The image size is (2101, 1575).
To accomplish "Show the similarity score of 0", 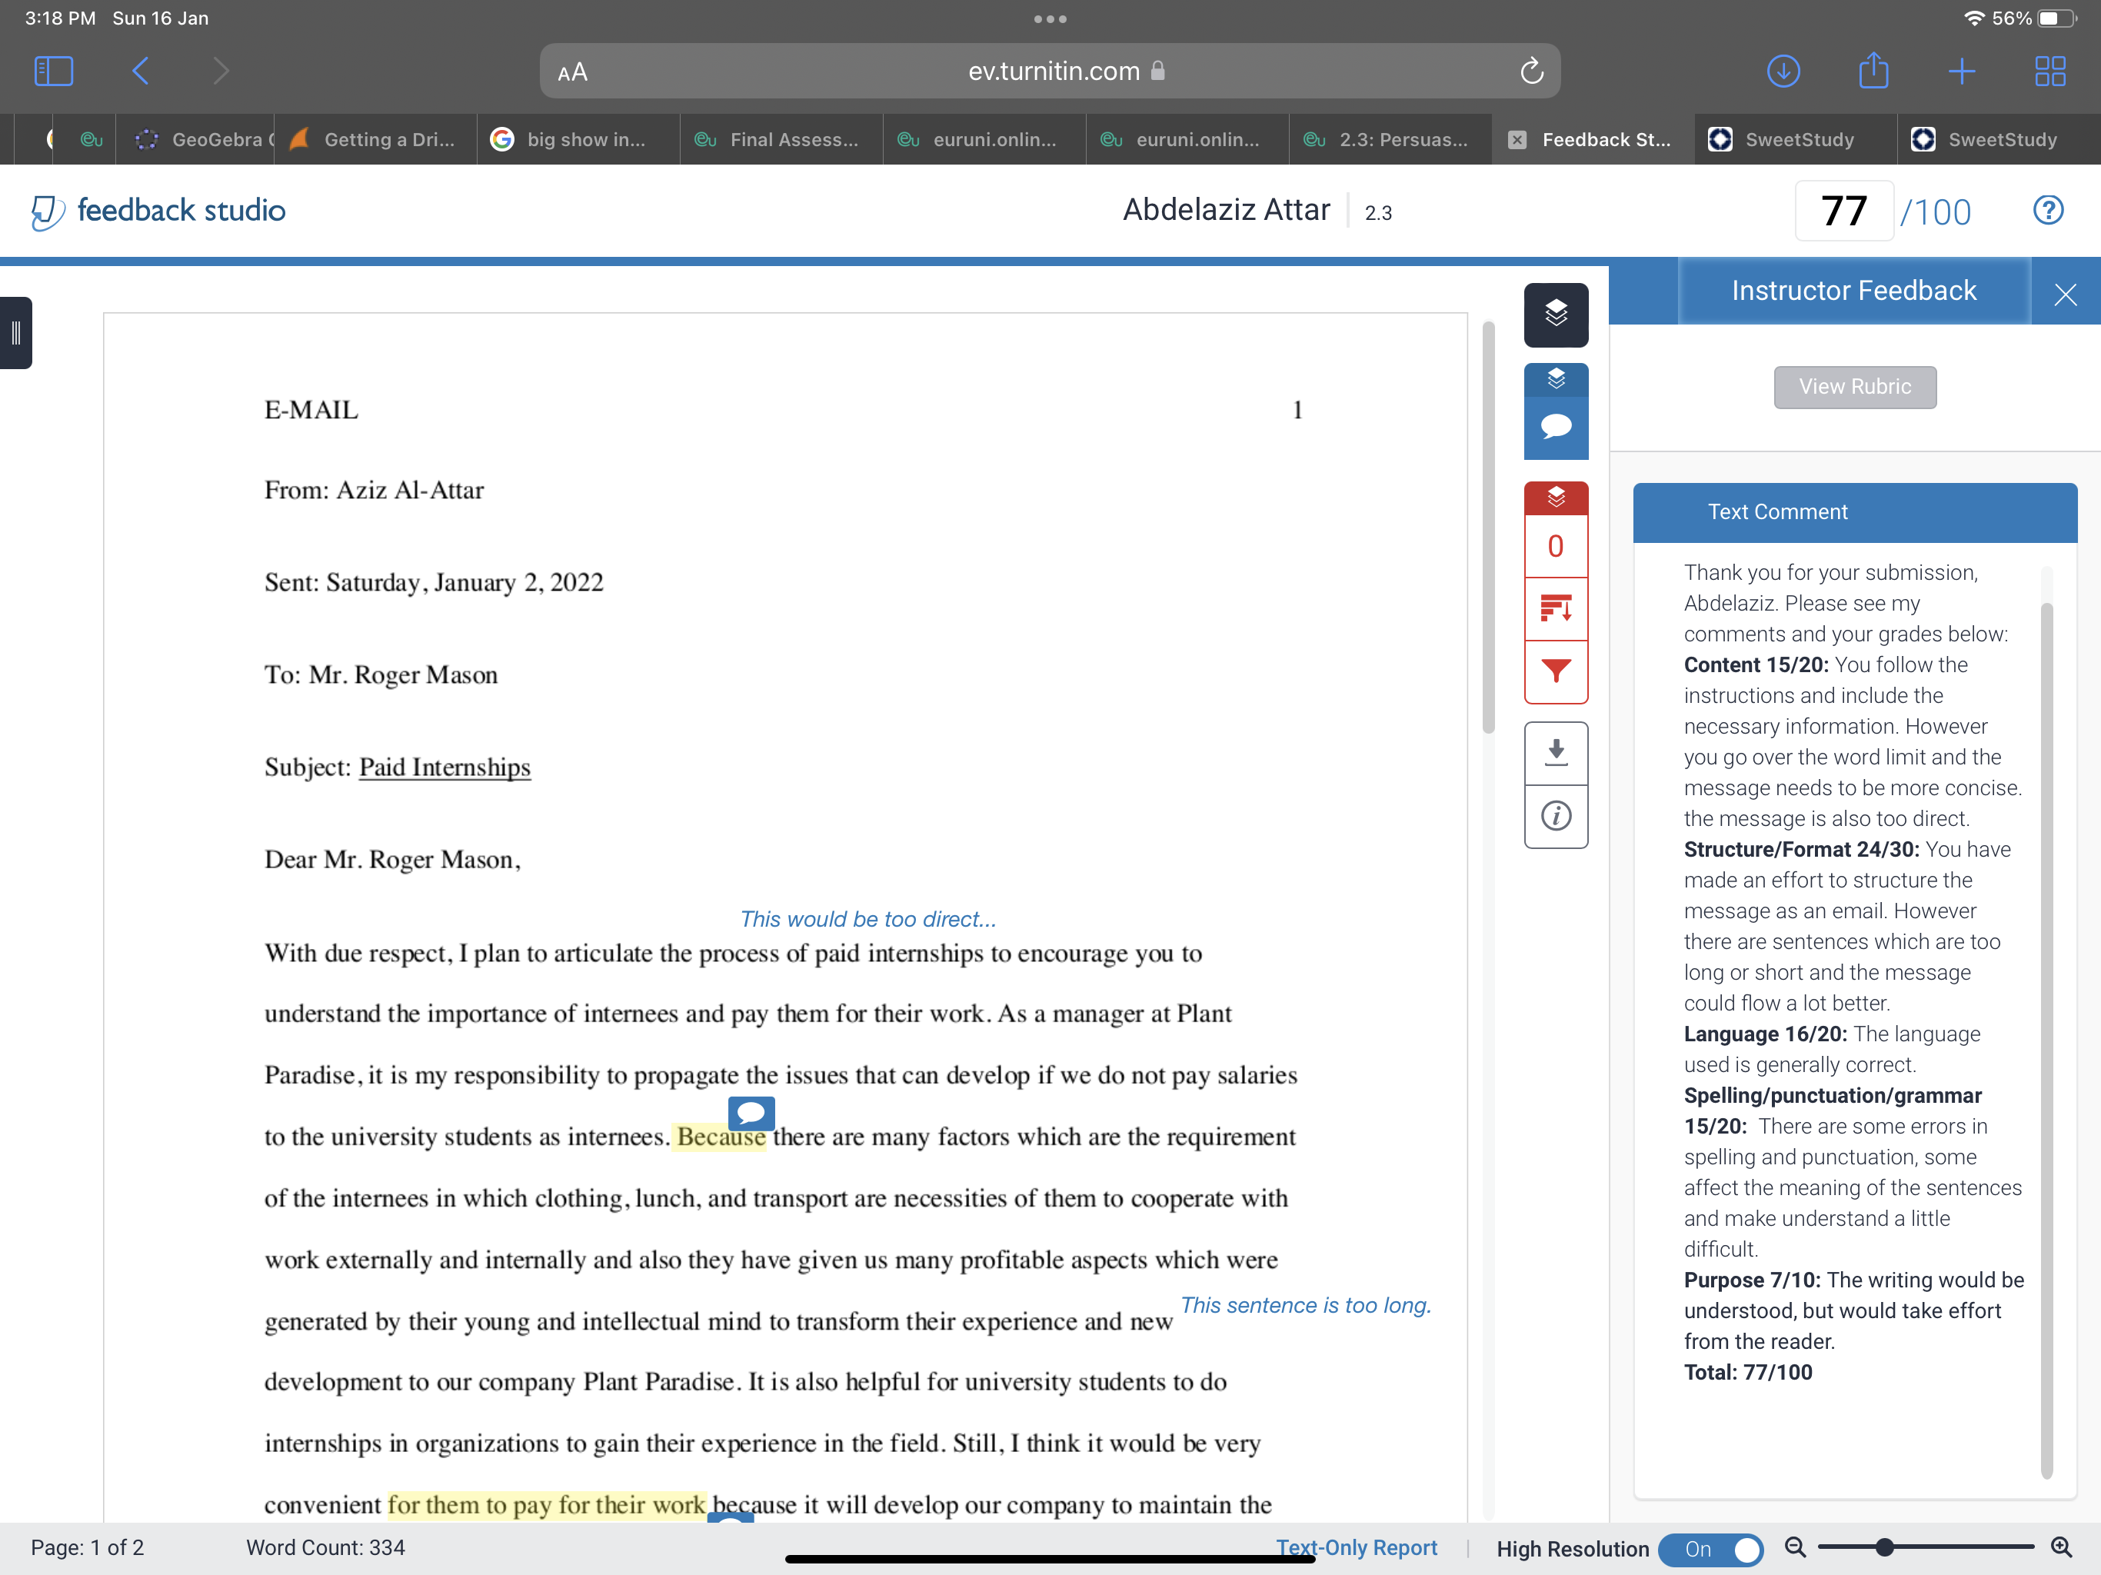I will coord(1556,546).
